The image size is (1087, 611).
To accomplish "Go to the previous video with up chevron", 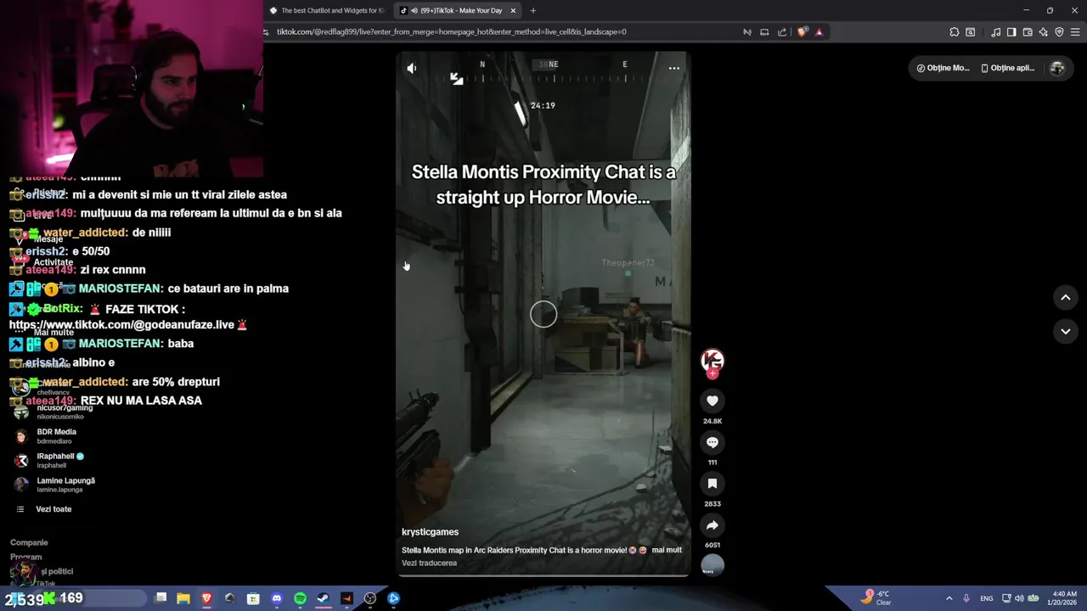I will [1066, 297].
